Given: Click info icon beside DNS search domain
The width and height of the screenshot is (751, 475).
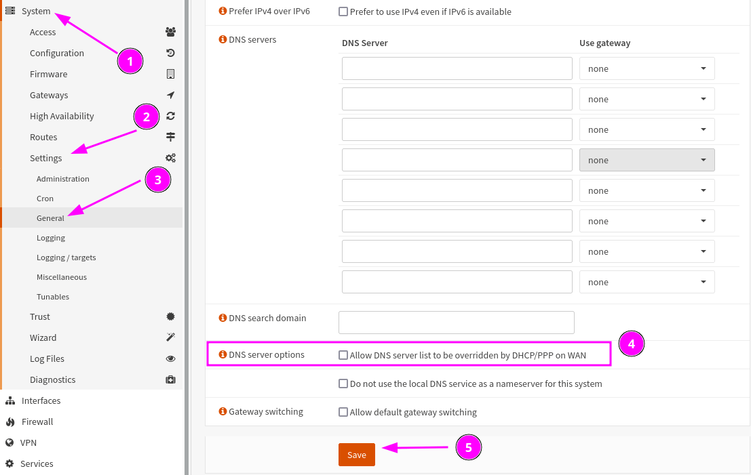Looking at the screenshot, I should (223, 318).
